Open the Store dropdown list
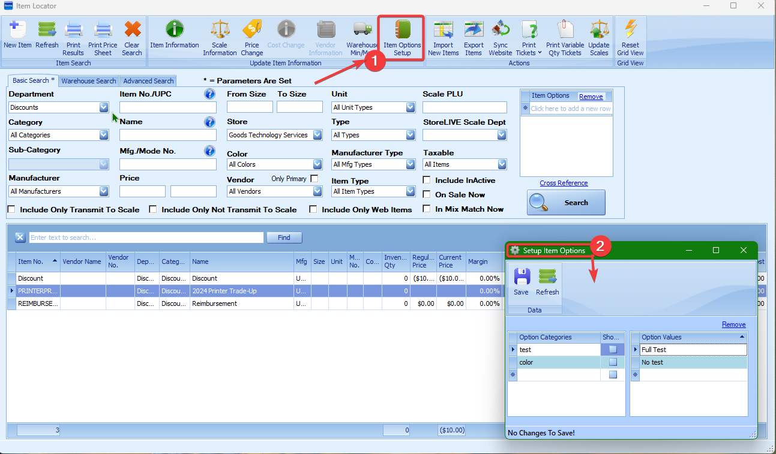 [x=318, y=135]
